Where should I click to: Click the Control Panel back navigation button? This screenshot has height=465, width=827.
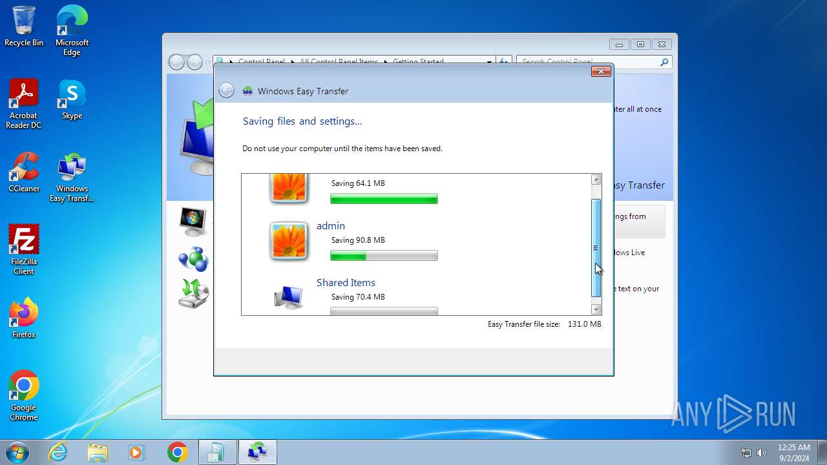tap(176, 62)
